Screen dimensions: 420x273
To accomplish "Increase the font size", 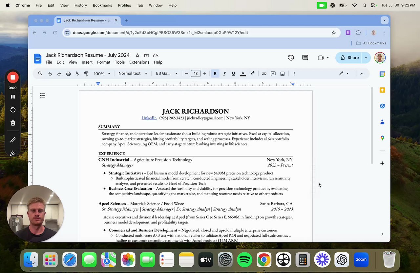I will (x=205, y=73).
